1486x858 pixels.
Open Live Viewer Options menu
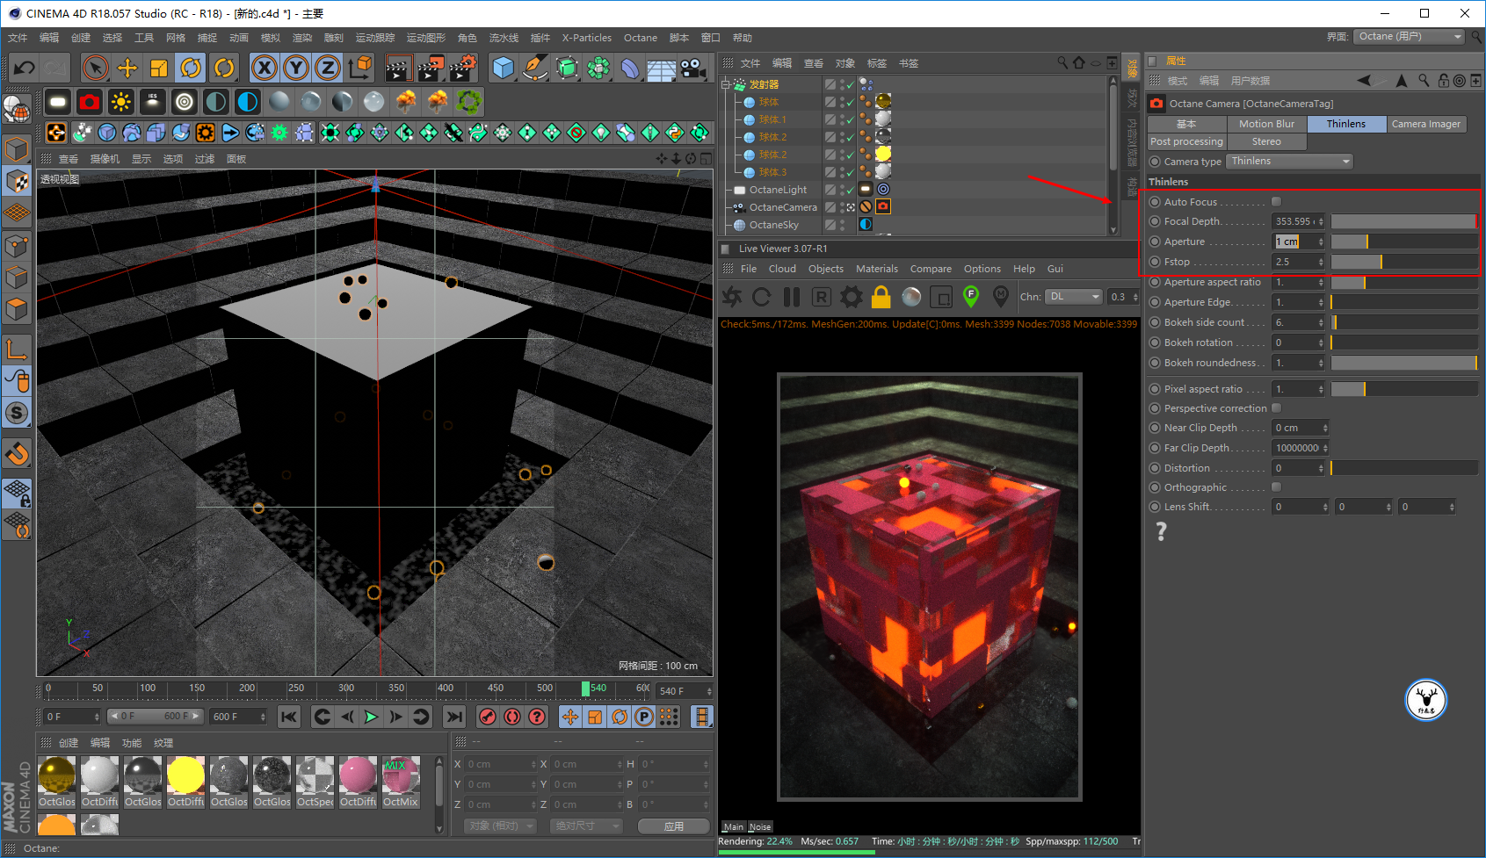982,269
